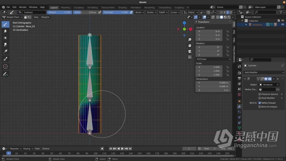
Task: Open the timeline Keying menu
Action: tap(28, 149)
